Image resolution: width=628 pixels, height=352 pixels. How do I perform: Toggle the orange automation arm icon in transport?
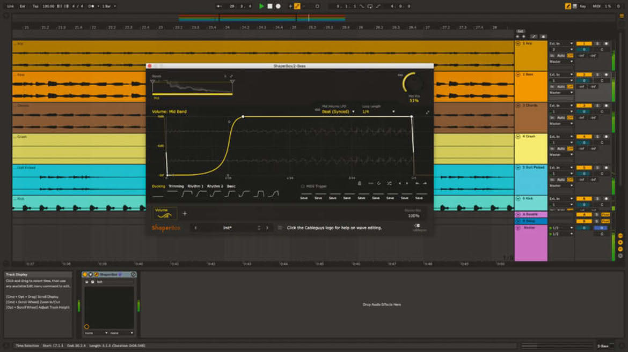(x=297, y=6)
